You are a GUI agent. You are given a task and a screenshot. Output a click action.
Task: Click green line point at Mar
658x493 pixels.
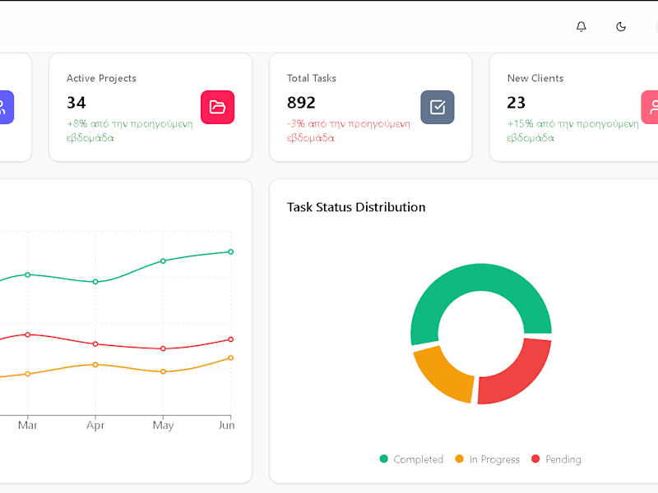(28, 275)
